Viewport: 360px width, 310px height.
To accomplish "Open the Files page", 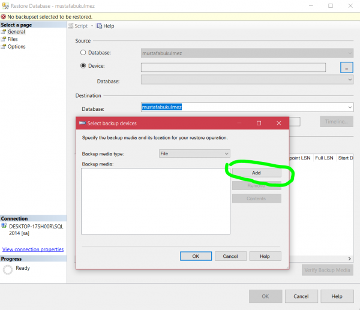I will [13, 39].
